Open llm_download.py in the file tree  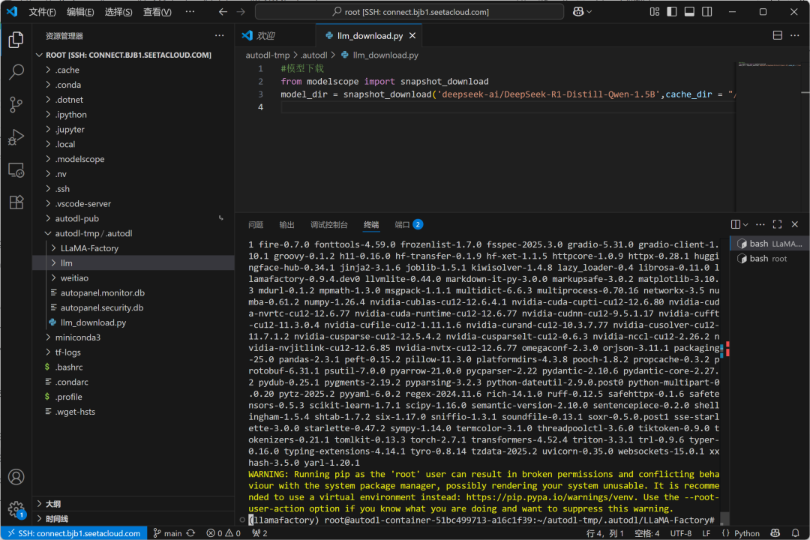click(x=133, y=322)
